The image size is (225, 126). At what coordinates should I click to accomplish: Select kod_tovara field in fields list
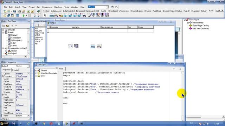pyautogui.click(x=39, y=33)
